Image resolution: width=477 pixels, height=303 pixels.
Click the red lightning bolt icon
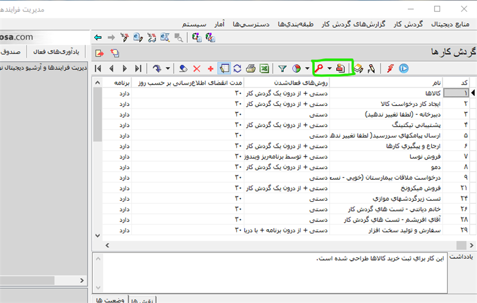pyautogui.click(x=390, y=68)
